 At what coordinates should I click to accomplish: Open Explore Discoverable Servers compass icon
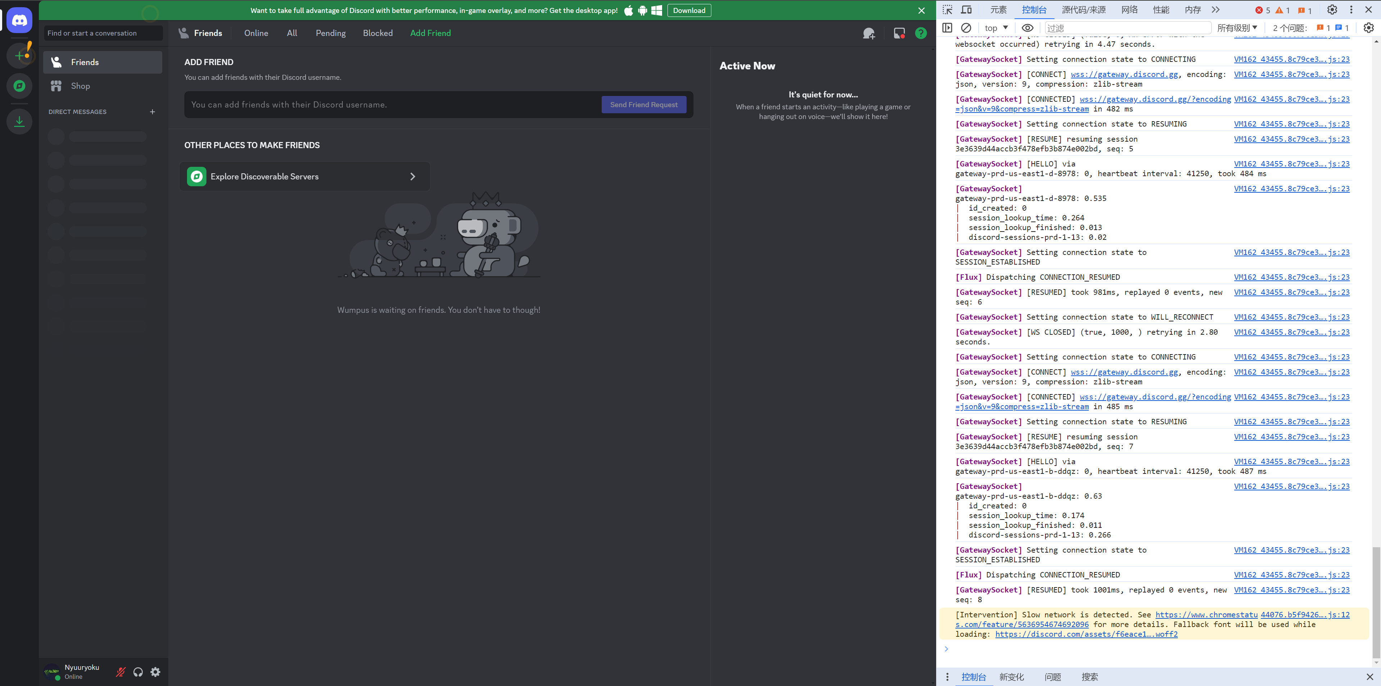pos(20,86)
